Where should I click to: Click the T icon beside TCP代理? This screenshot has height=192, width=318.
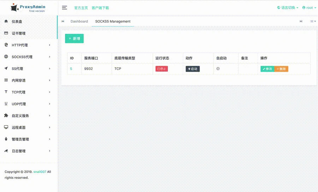point(6,92)
